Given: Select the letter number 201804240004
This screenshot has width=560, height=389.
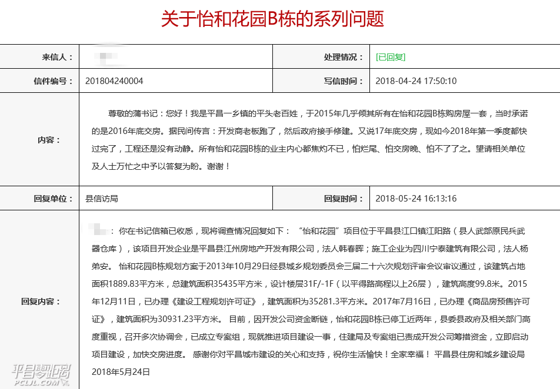Looking at the screenshot, I should point(114,81).
